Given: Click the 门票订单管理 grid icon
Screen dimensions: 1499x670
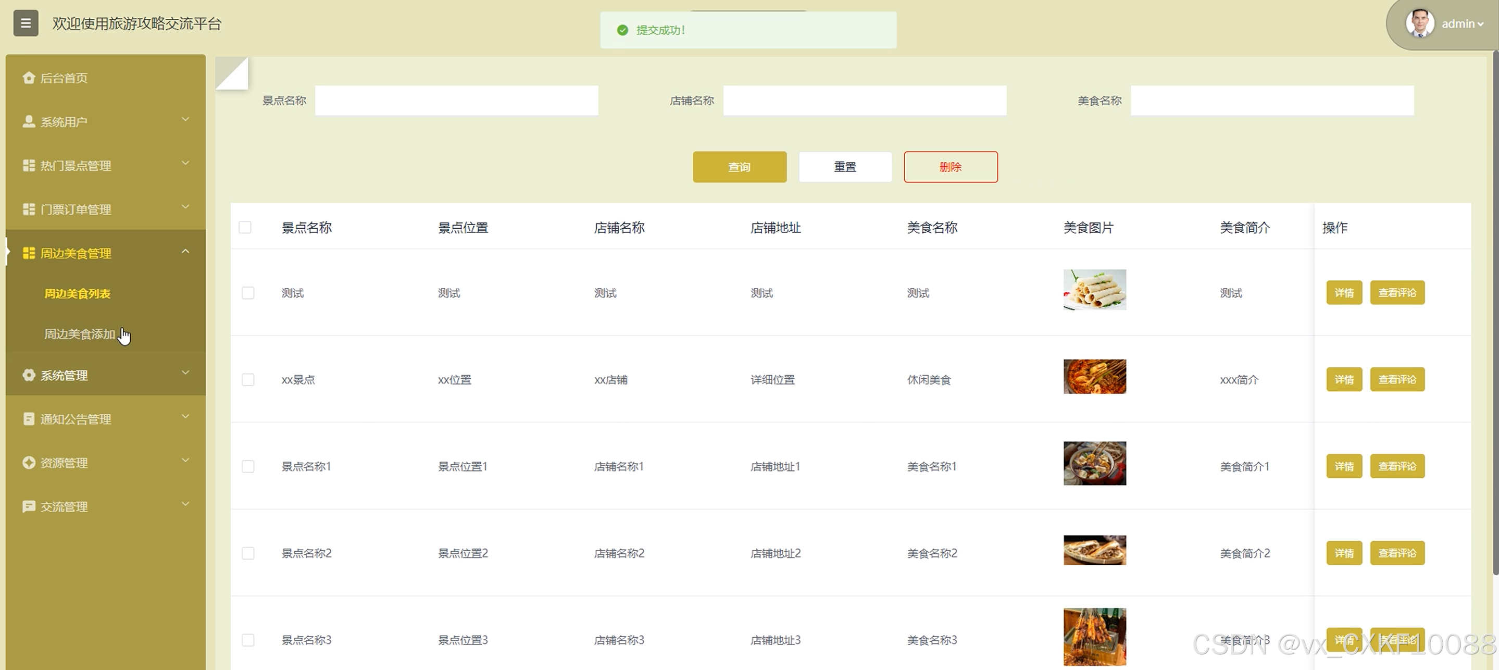Looking at the screenshot, I should pos(29,209).
